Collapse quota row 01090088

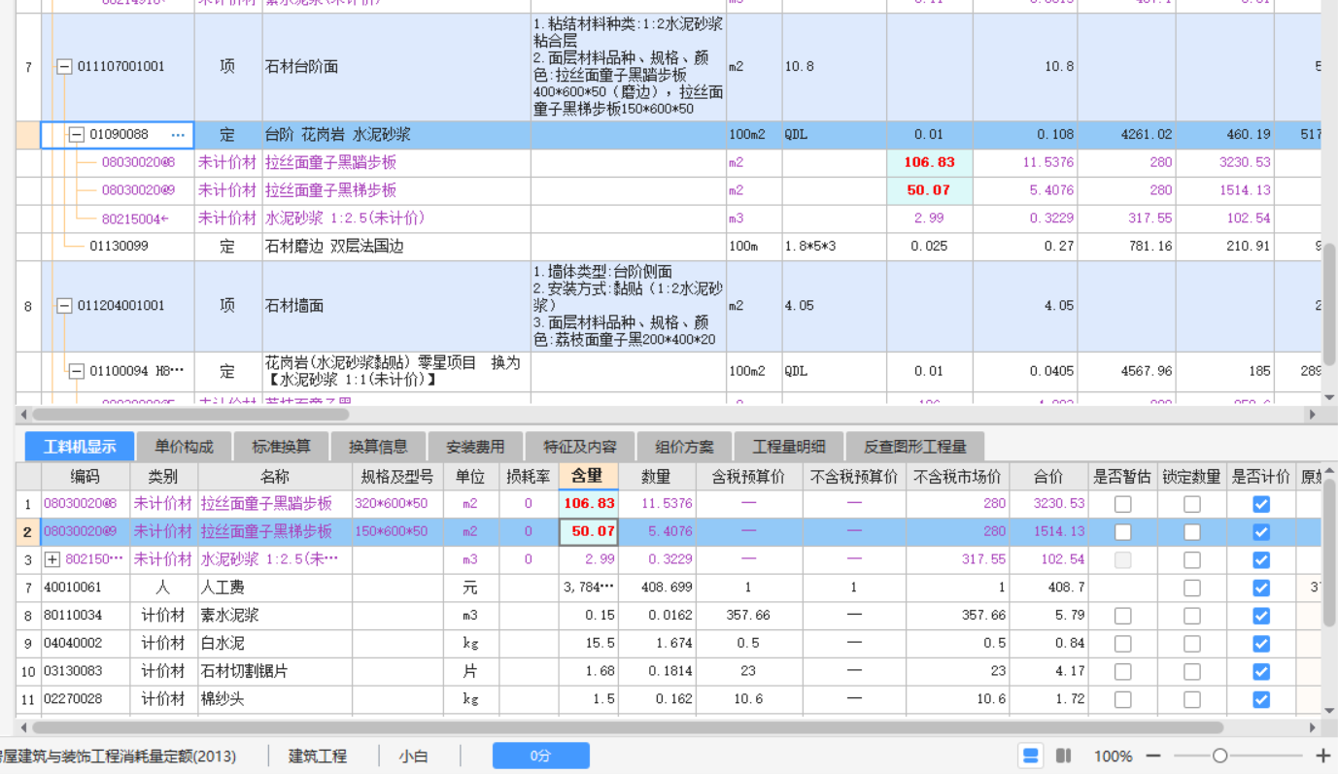tap(77, 135)
